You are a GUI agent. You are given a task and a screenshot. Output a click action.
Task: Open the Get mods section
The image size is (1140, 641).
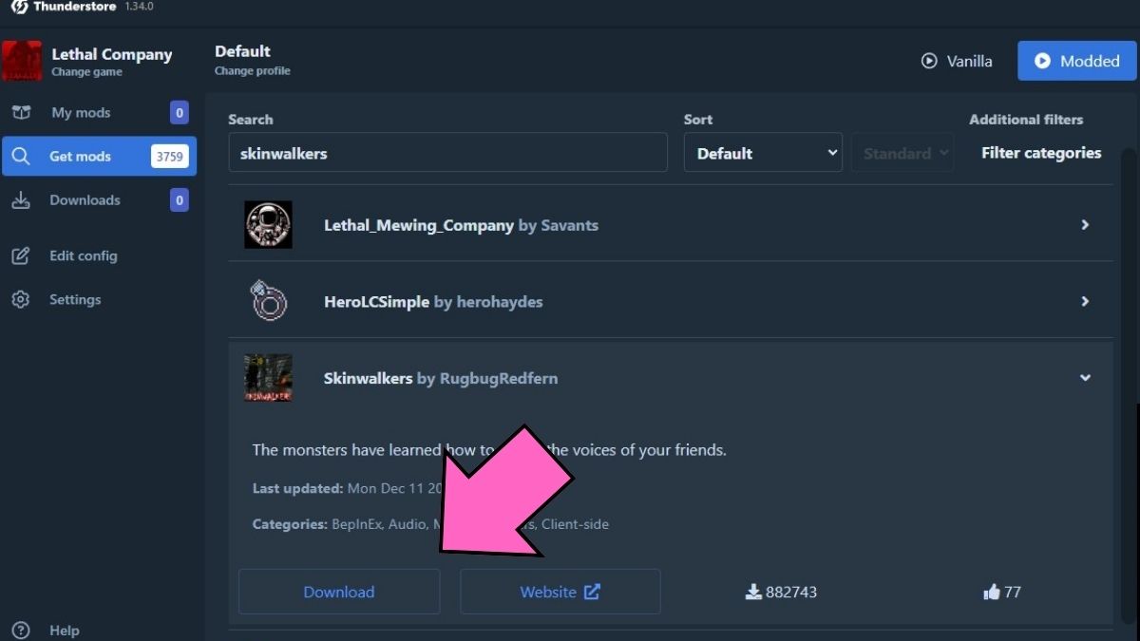pos(99,157)
